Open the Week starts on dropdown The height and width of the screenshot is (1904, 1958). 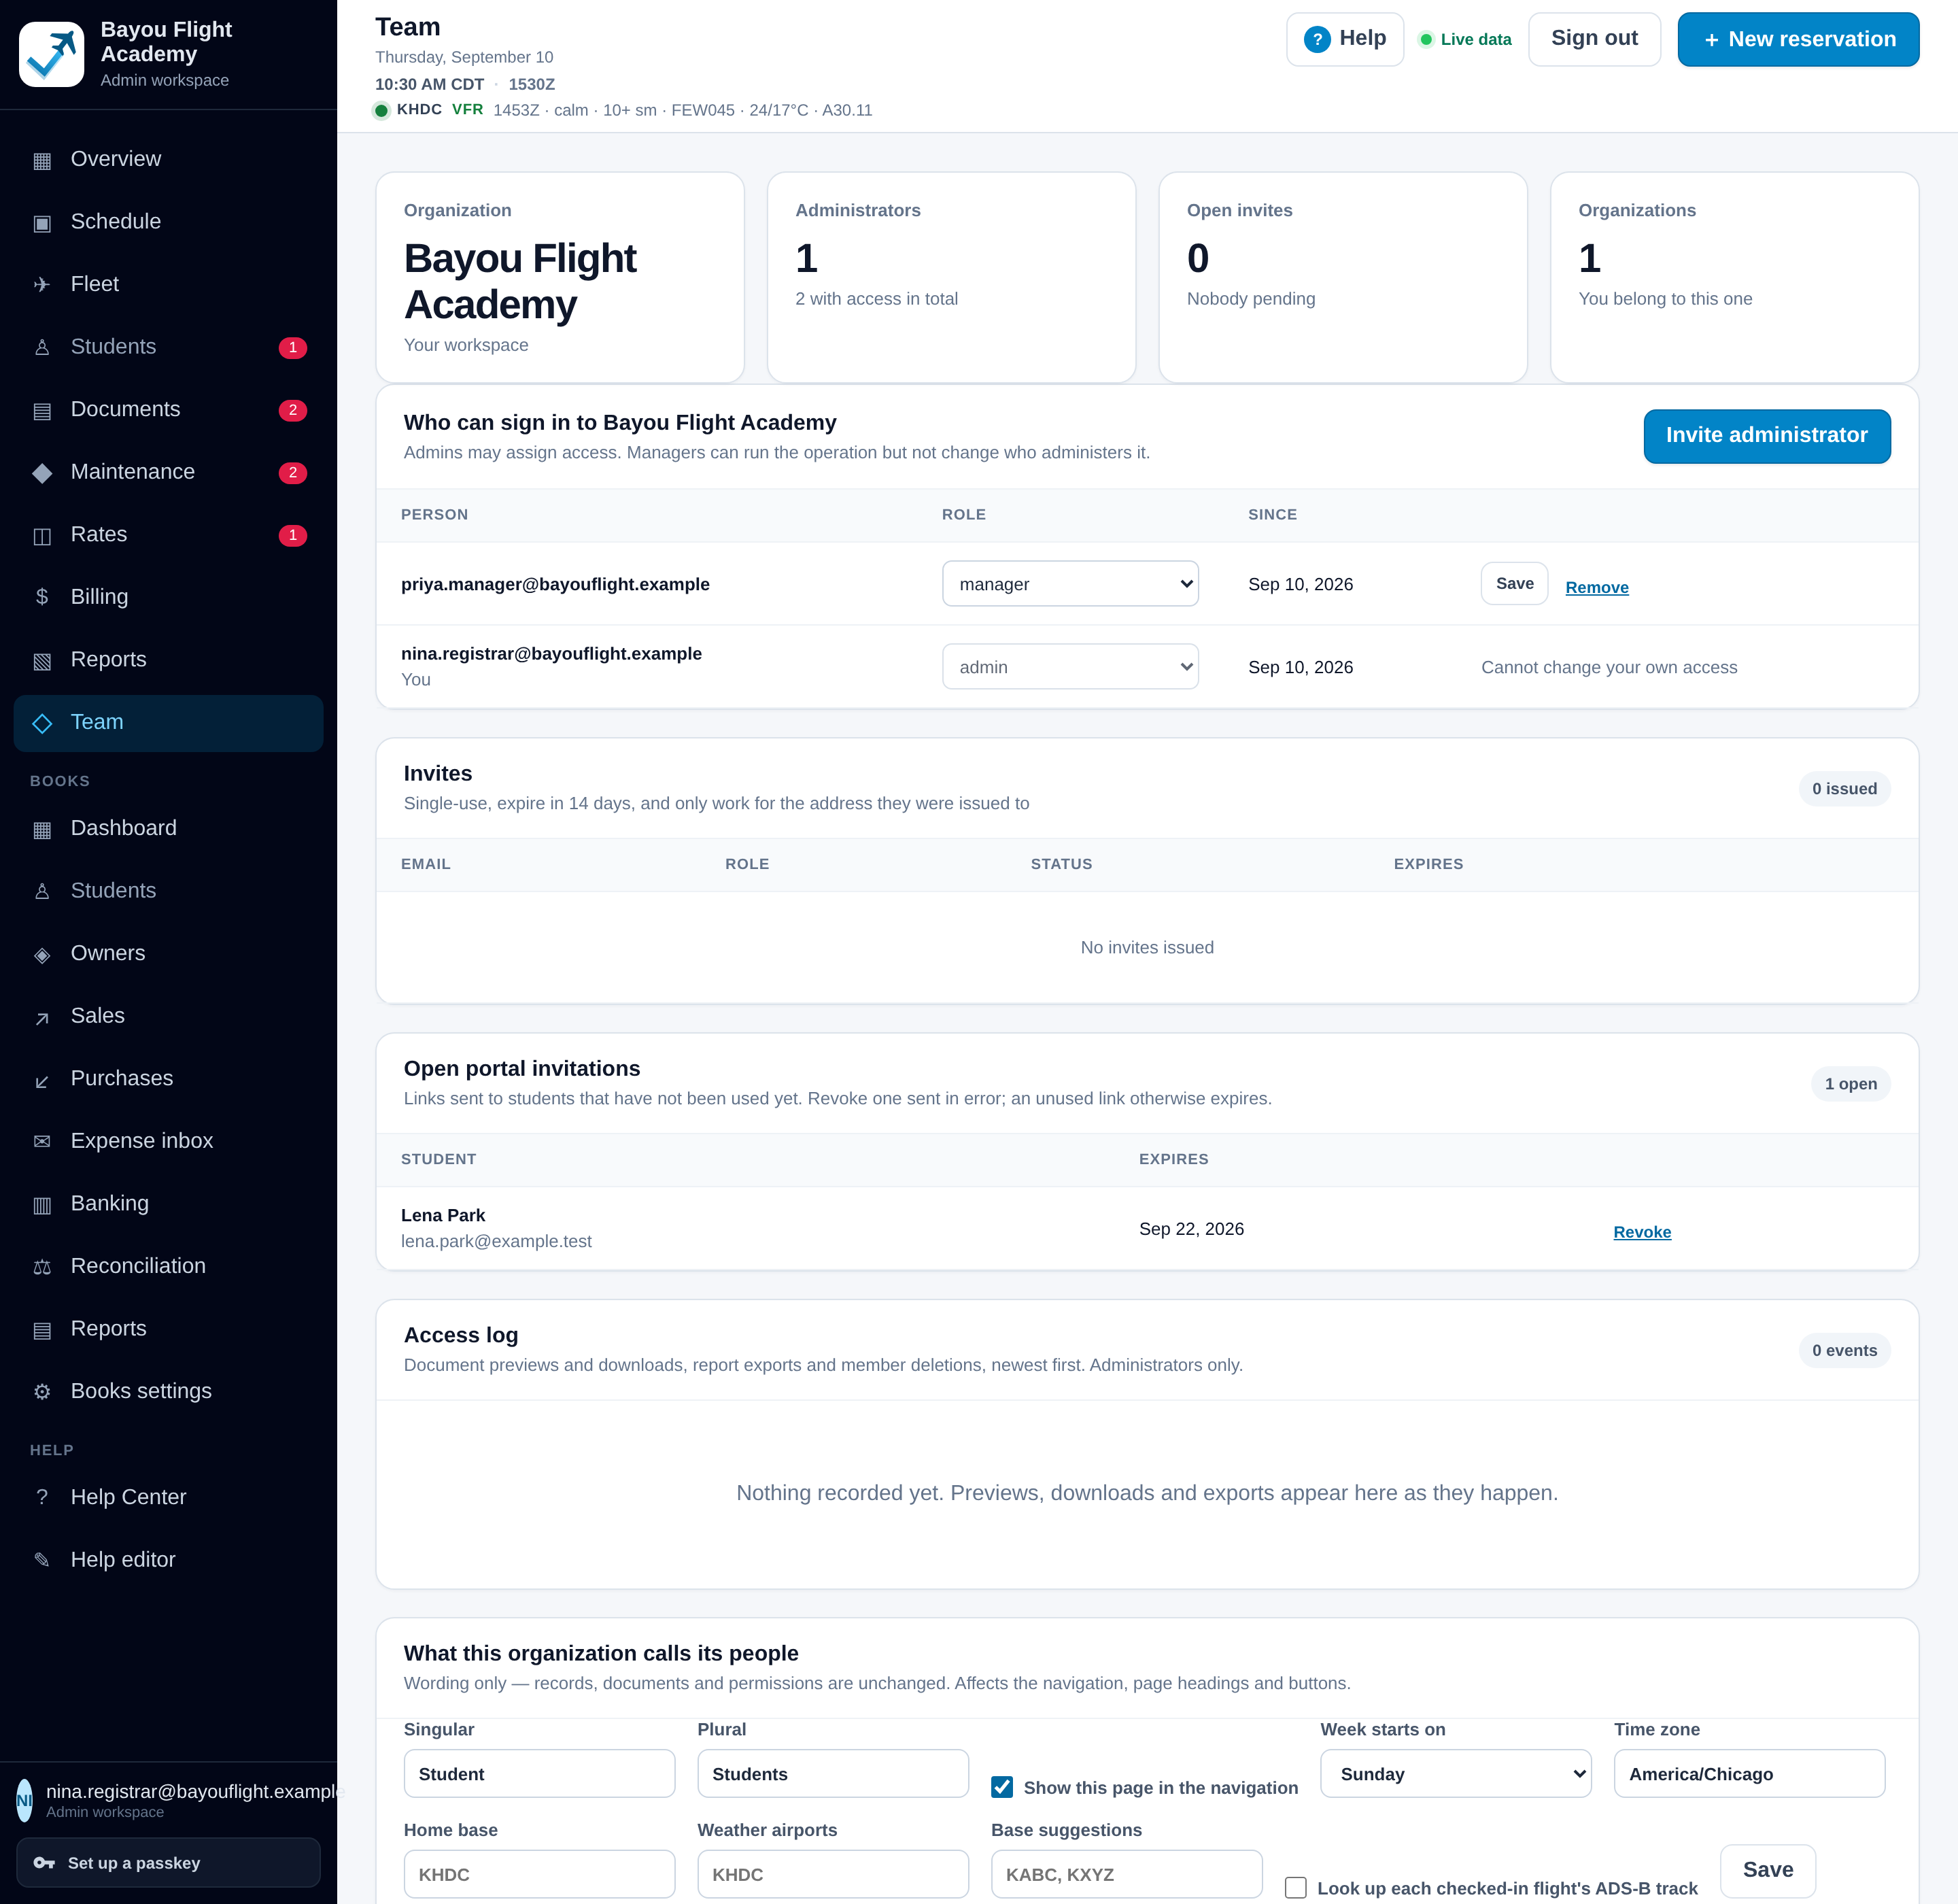pyautogui.click(x=1456, y=1774)
